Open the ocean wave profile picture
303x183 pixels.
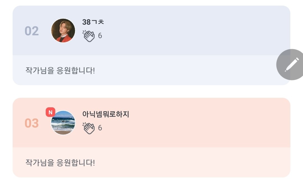point(63,123)
